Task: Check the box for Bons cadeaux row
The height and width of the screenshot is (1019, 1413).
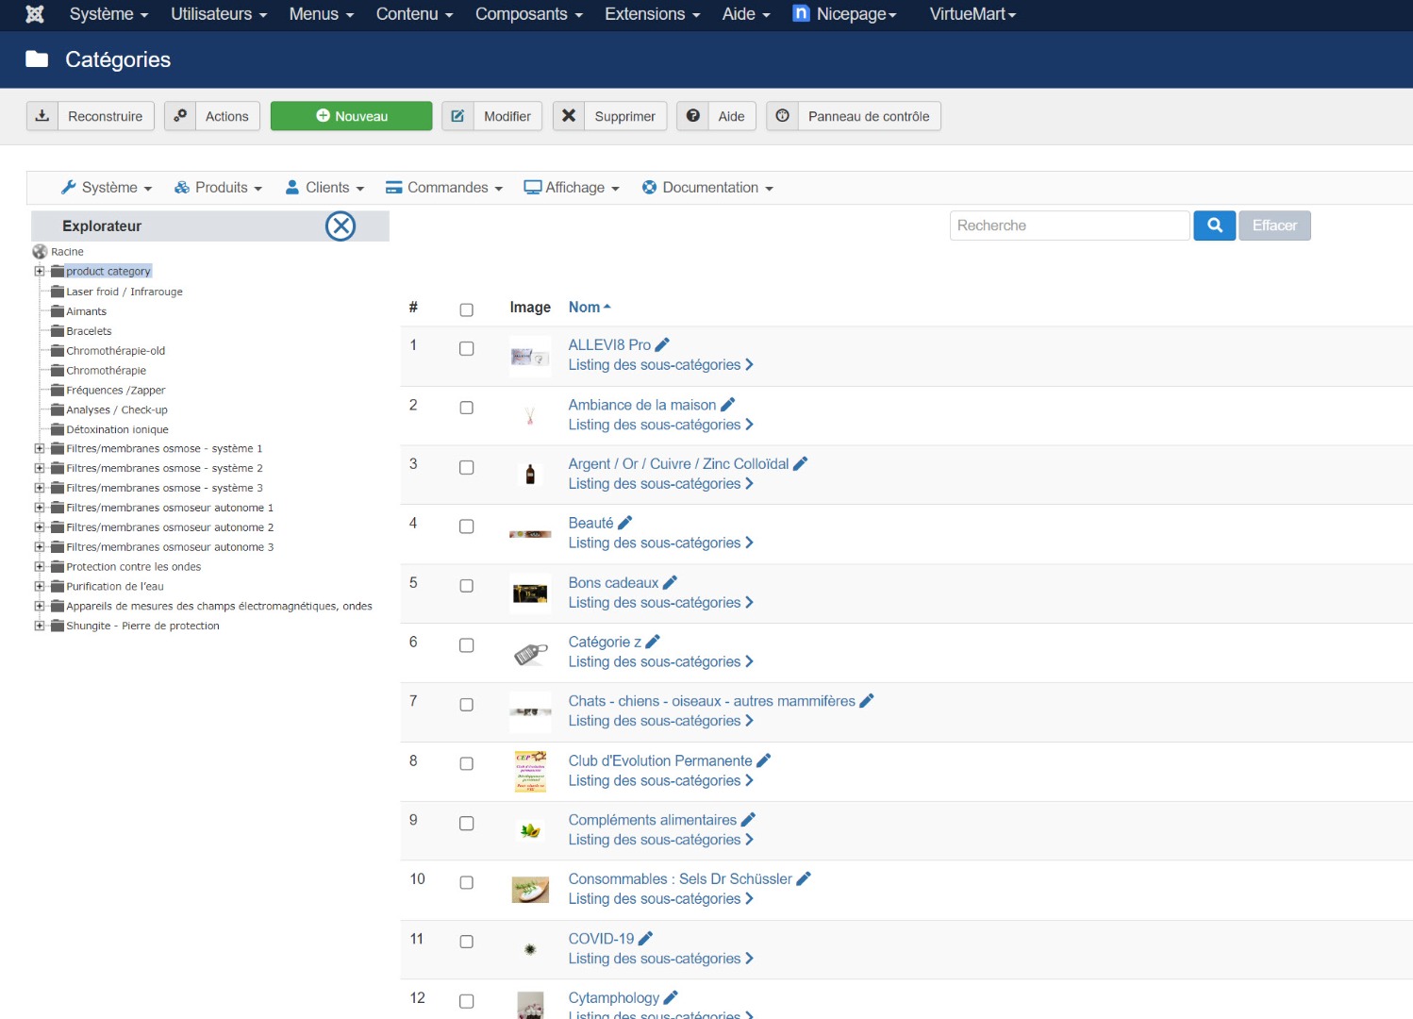Action: 466,586
